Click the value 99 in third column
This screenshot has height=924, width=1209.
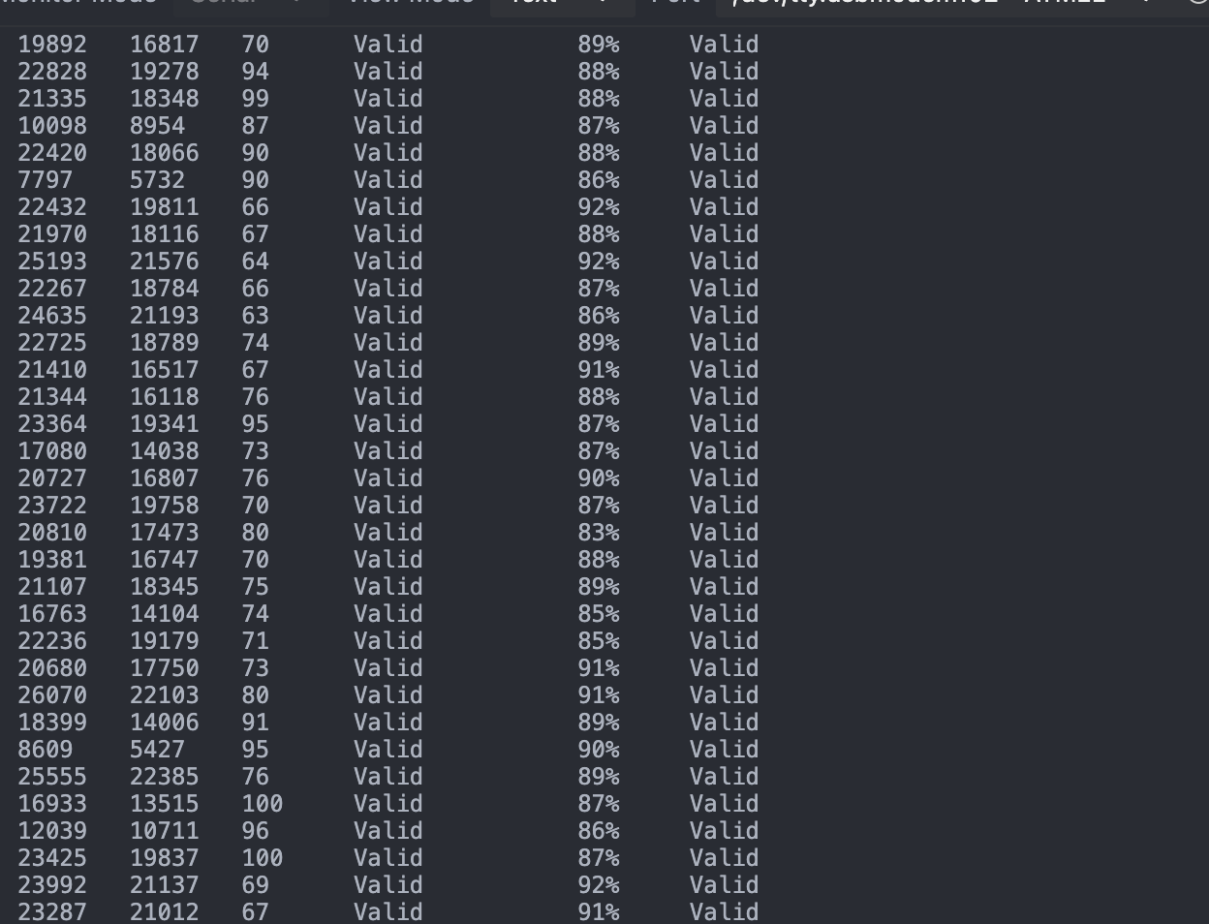click(256, 99)
